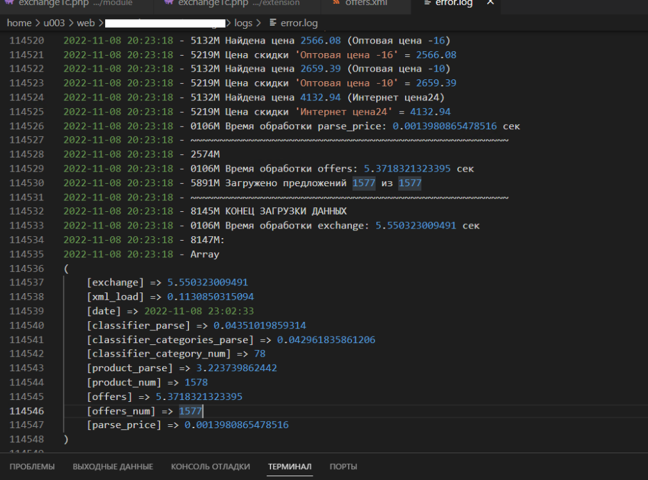
Task: Expand the 'u003' breadcrumb segment
Action: 54,23
